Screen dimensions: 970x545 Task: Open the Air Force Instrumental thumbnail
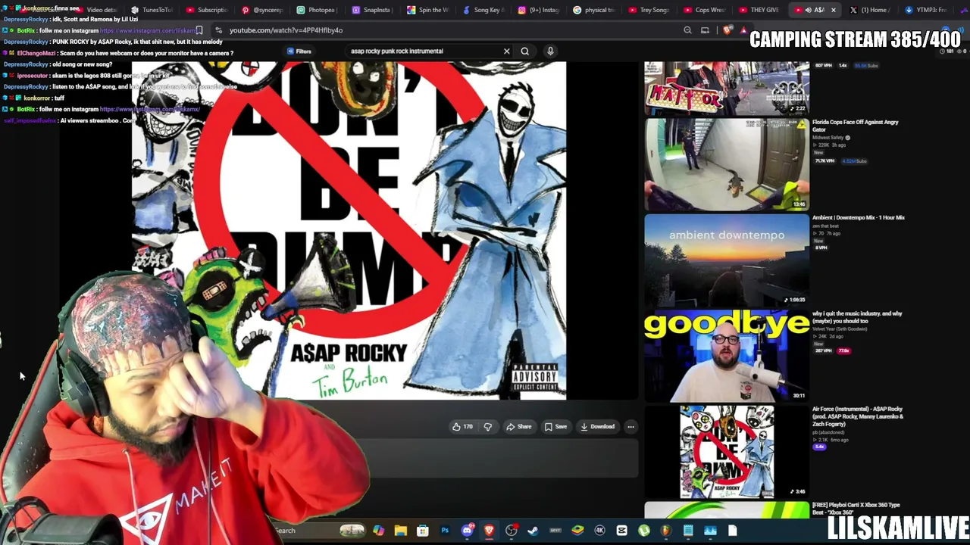[x=727, y=452]
